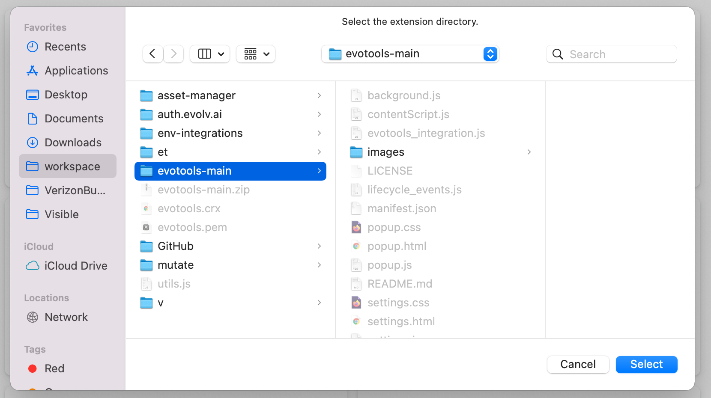711x398 pixels.
Task: Open the column view switcher
Action: tap(210, 54)
